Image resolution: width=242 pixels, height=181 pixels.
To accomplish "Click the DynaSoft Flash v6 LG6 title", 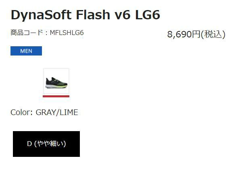I will pyautogui.click(x=85, y=15).
